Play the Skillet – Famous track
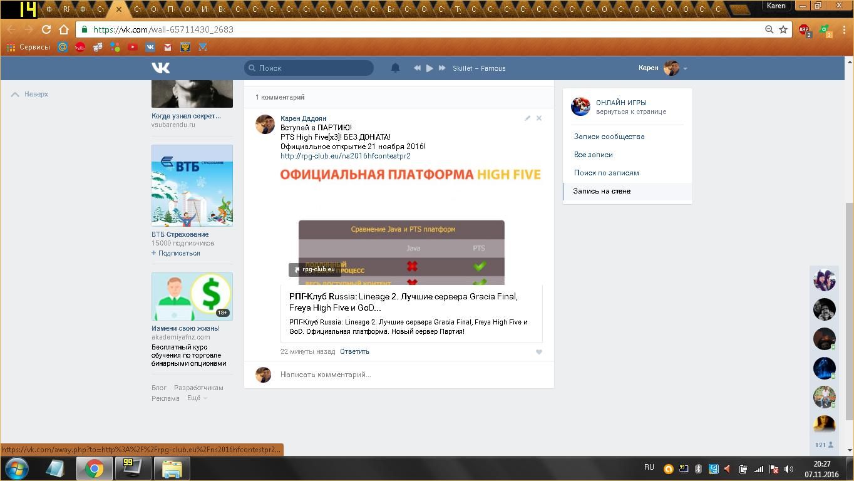Image resolution: width=854 pixels, height=481 pixels. (430, 68)
